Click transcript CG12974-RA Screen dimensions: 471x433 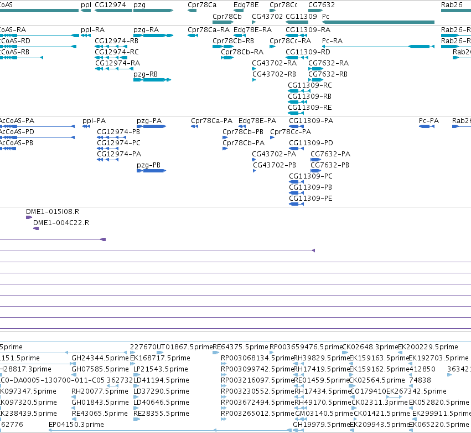(118, 63)
